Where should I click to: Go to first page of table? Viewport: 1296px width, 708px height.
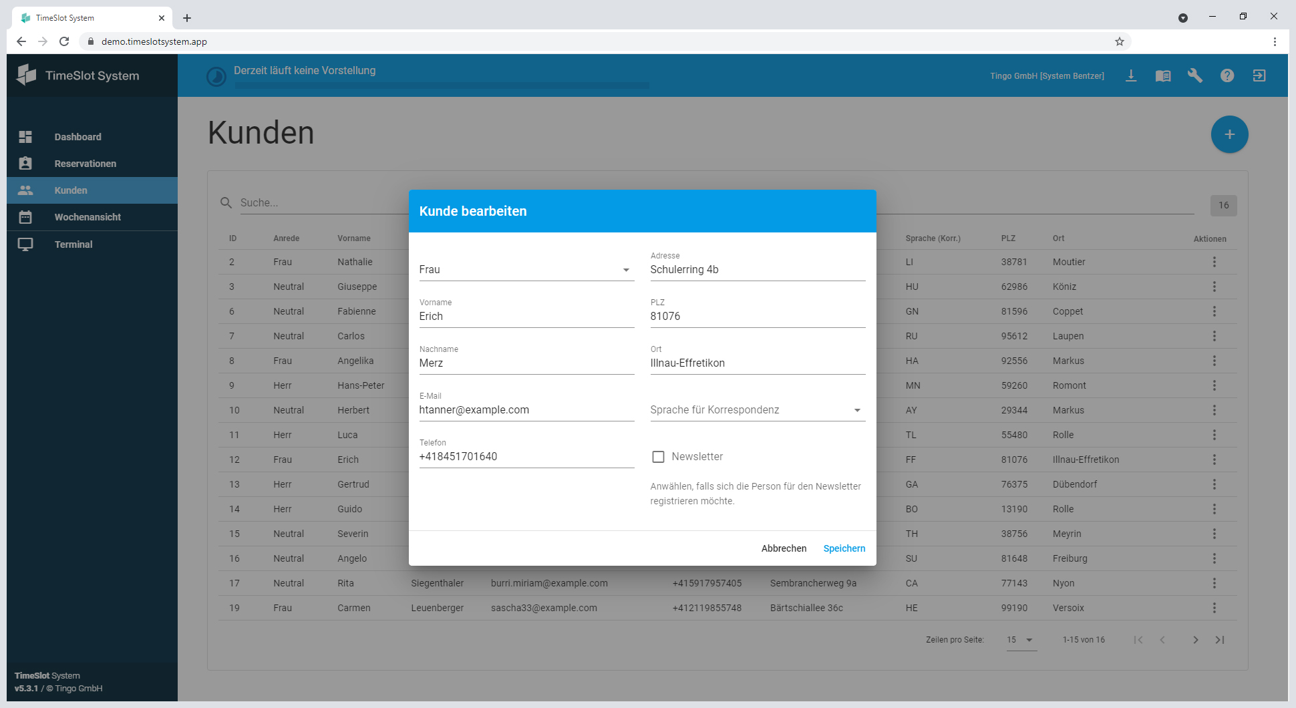[1138, 640]
